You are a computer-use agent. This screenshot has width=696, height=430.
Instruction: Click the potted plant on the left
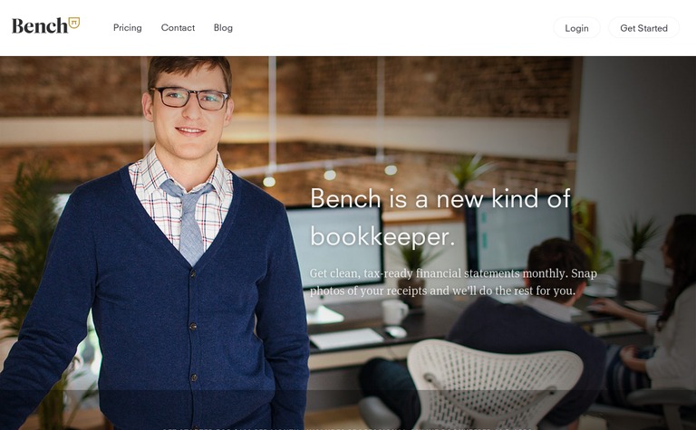[26, 248]
